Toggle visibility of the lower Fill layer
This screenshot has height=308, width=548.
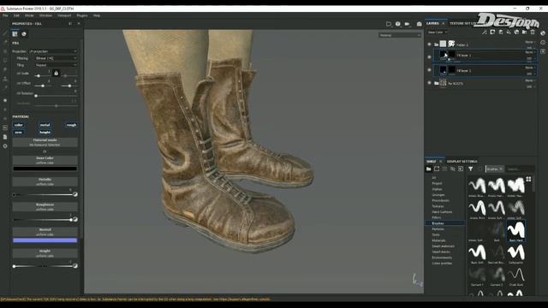pos(429,70)
